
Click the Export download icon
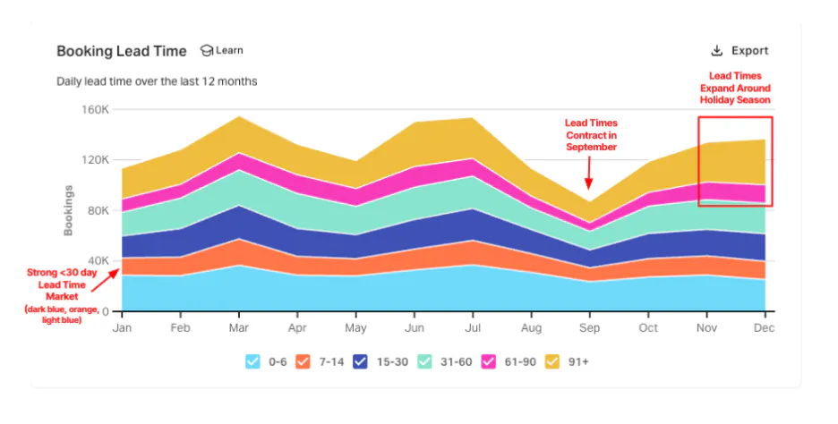click(x=716, y=51)
